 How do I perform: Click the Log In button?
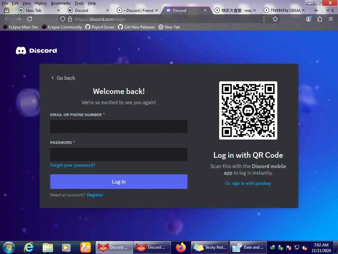(x=119, y=182)
